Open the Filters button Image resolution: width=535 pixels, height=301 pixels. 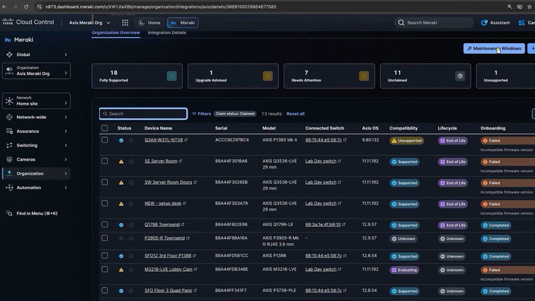tap(201, 114)
